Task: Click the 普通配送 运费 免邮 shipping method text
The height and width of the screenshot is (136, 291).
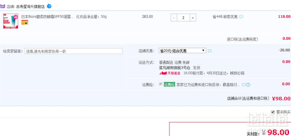Action: (174, 62)
